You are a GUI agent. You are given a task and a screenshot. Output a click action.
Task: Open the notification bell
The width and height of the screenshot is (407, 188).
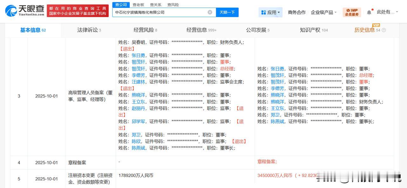pos(369,12)
